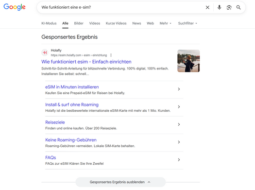255x190 pixels.
Task: Click description 'Schritt-für-Schritt-Anleitung für blitzschnelle Verbindung'
Action: (83, 69)
